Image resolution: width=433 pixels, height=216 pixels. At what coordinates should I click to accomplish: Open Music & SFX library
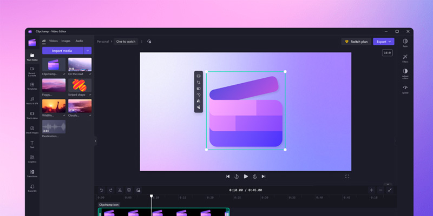pyautogui.click(x=32, y=100)
